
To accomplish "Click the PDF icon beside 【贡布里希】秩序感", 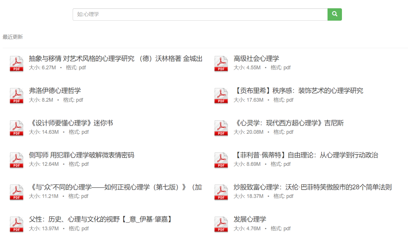I will click(221, 95).
